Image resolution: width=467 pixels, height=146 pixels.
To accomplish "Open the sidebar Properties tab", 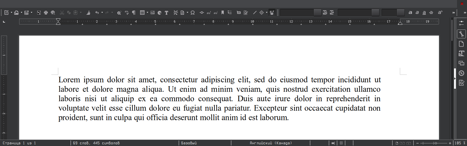I will tap(461, 34).
